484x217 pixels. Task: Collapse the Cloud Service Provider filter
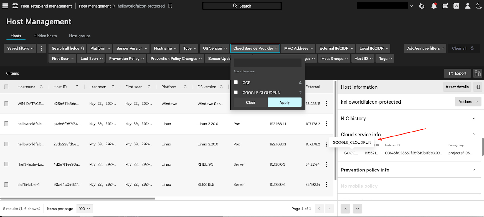click(255, 48)
